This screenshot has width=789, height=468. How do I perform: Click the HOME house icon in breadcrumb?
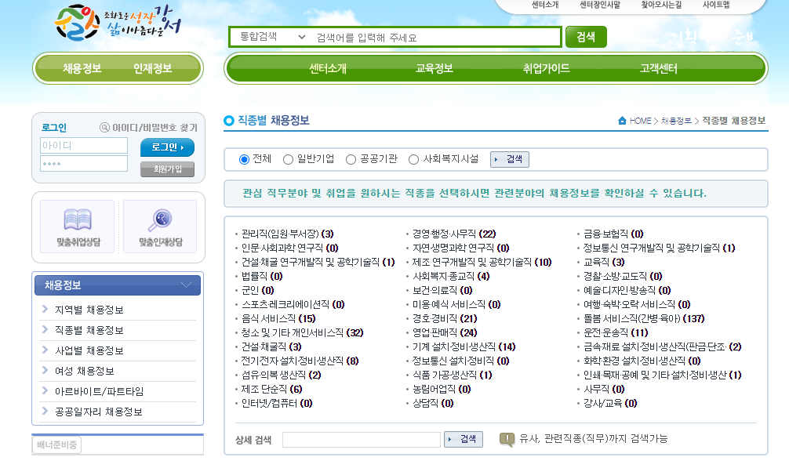622,121
